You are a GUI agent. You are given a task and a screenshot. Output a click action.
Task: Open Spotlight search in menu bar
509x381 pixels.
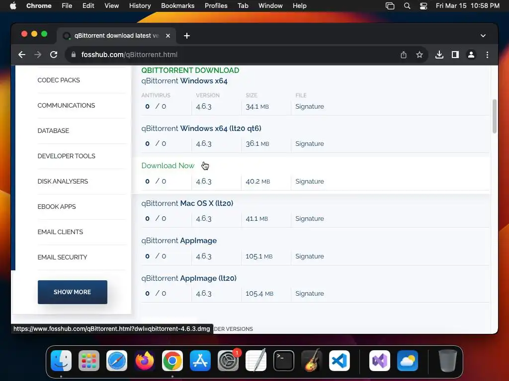[407, 6]
